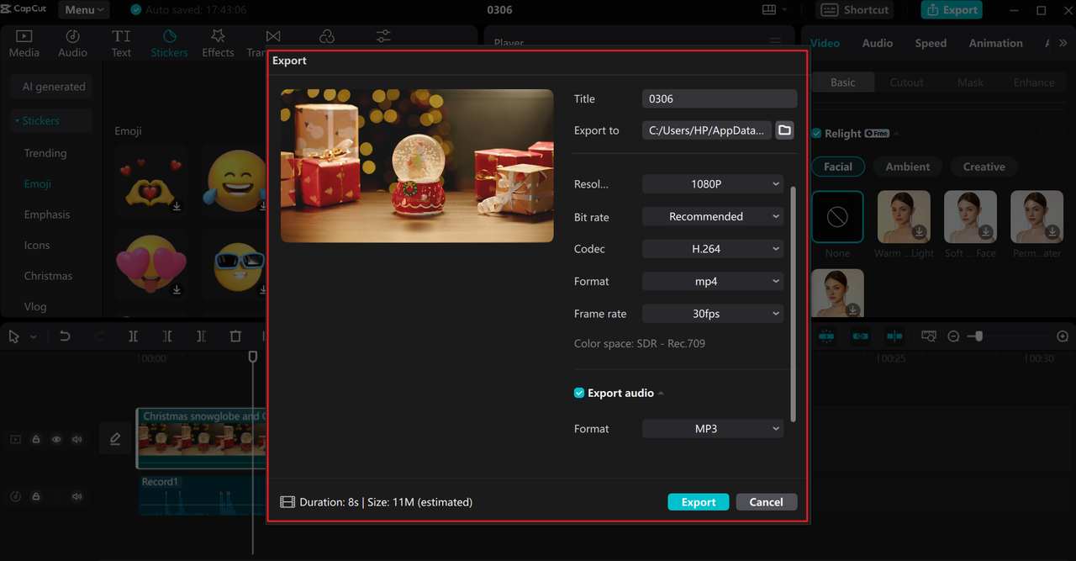Open the Mask sub-tab

coord(970,82)
